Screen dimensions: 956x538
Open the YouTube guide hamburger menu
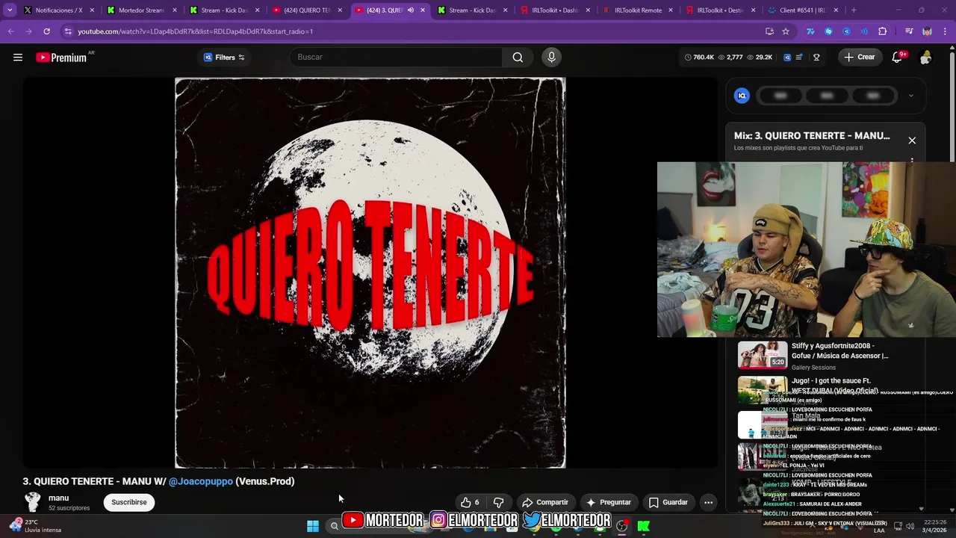click(18, 58)
